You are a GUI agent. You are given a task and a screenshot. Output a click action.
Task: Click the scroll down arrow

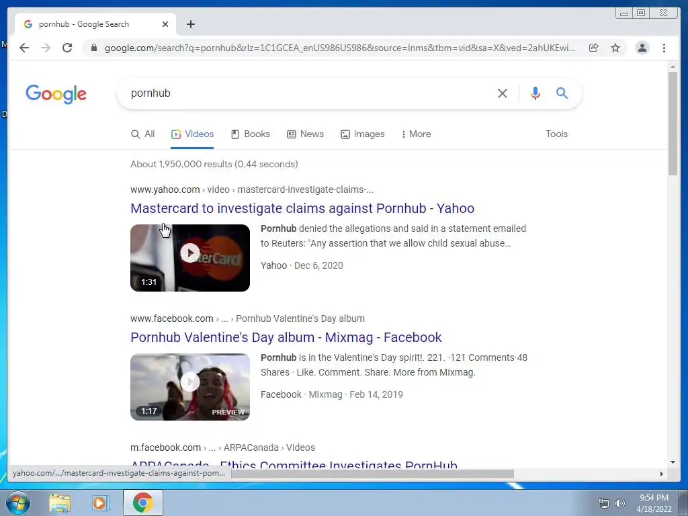(673, 462)
